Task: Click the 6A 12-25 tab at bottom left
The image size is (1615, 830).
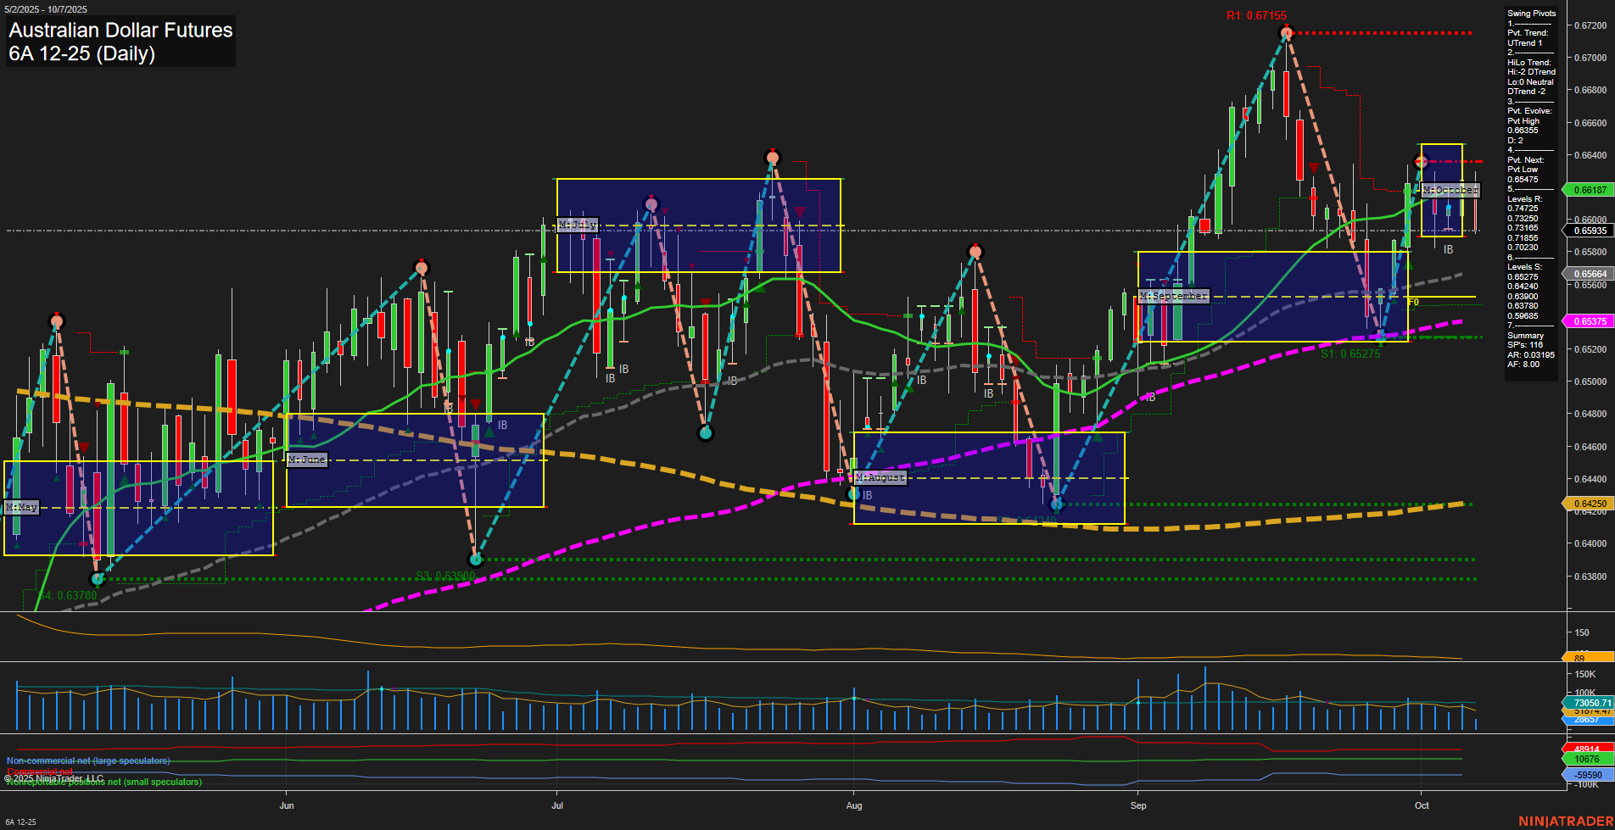Action: [x=20, y=822]
